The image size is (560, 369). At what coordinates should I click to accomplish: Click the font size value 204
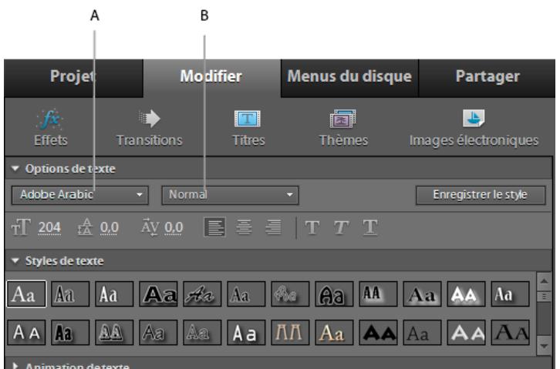(49, 227)
